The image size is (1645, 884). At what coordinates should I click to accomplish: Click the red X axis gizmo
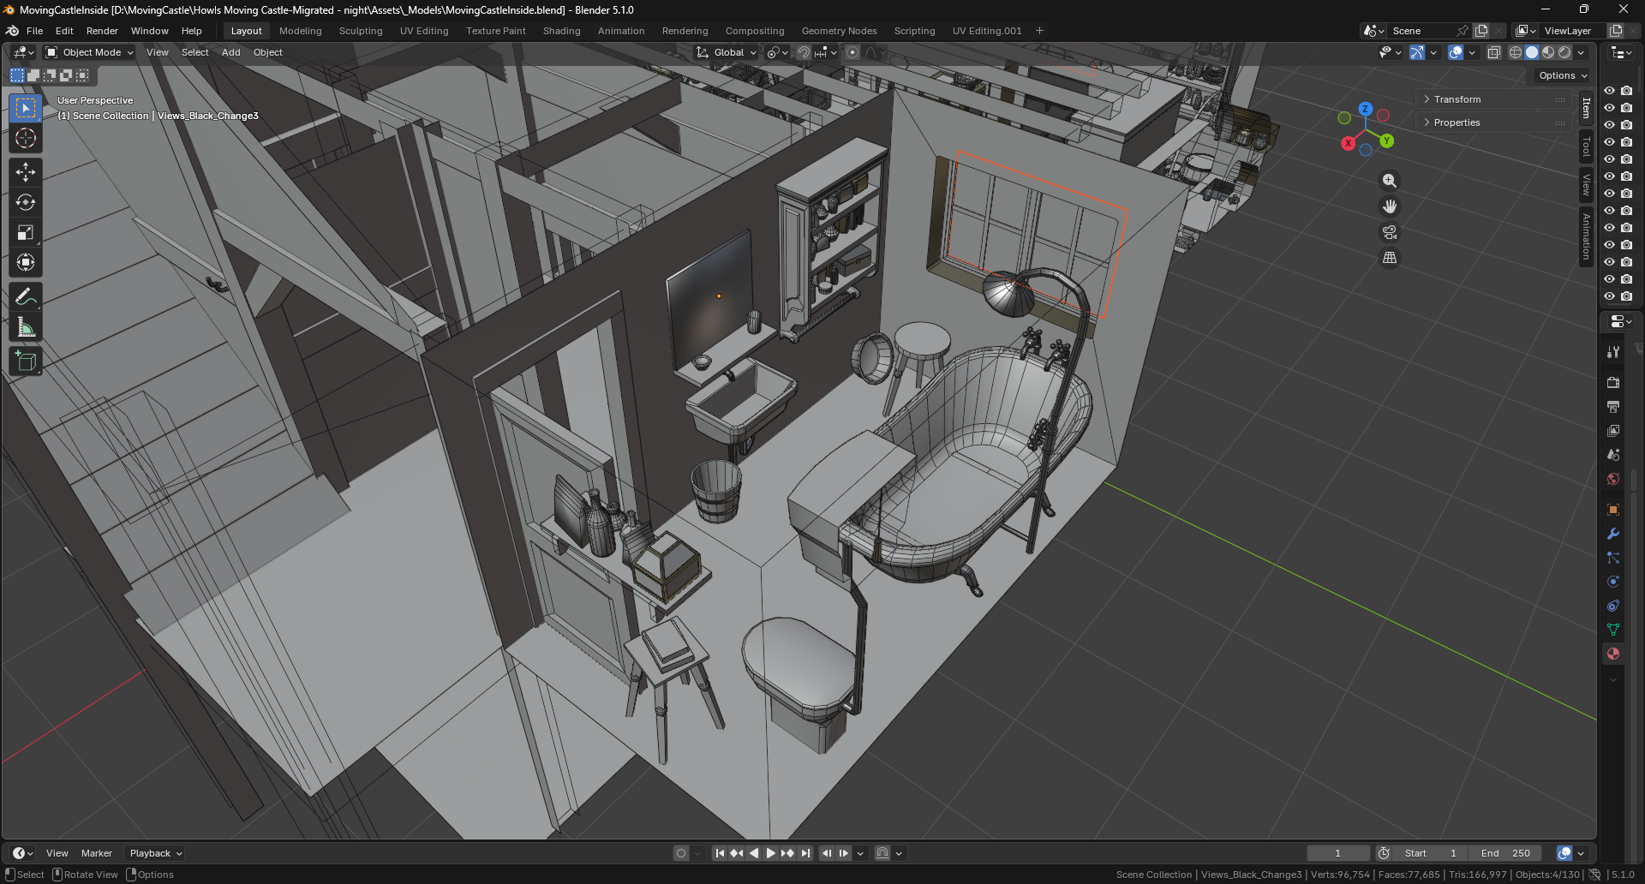click(1348, 143)
